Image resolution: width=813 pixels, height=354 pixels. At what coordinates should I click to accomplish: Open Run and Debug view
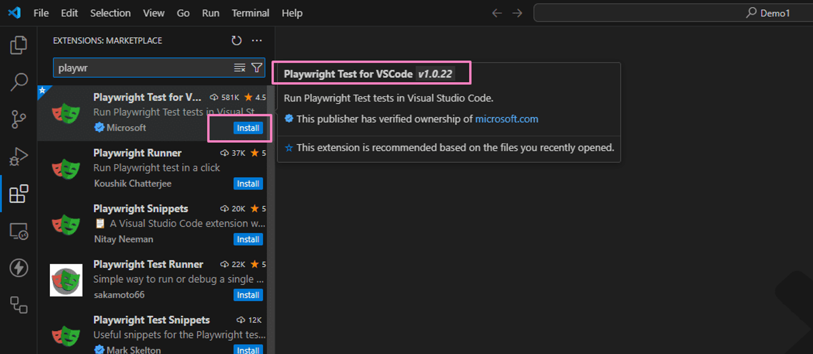click(x=19, y=156)
